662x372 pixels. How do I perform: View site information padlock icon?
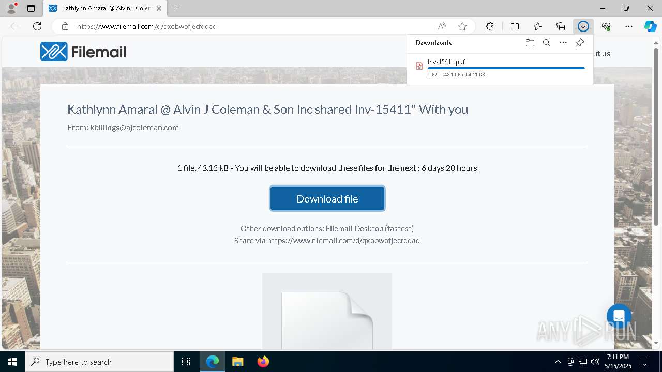(65, 26)
